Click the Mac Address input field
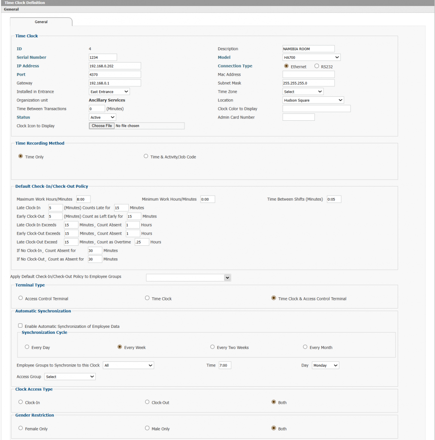This screenshot has width=435, height=440. [x=308, y=74]
